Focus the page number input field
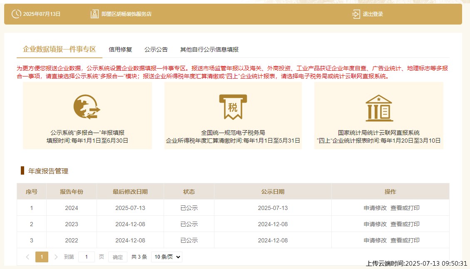The width and height of the screenshot is (470, 269). (x=87, y=257)
